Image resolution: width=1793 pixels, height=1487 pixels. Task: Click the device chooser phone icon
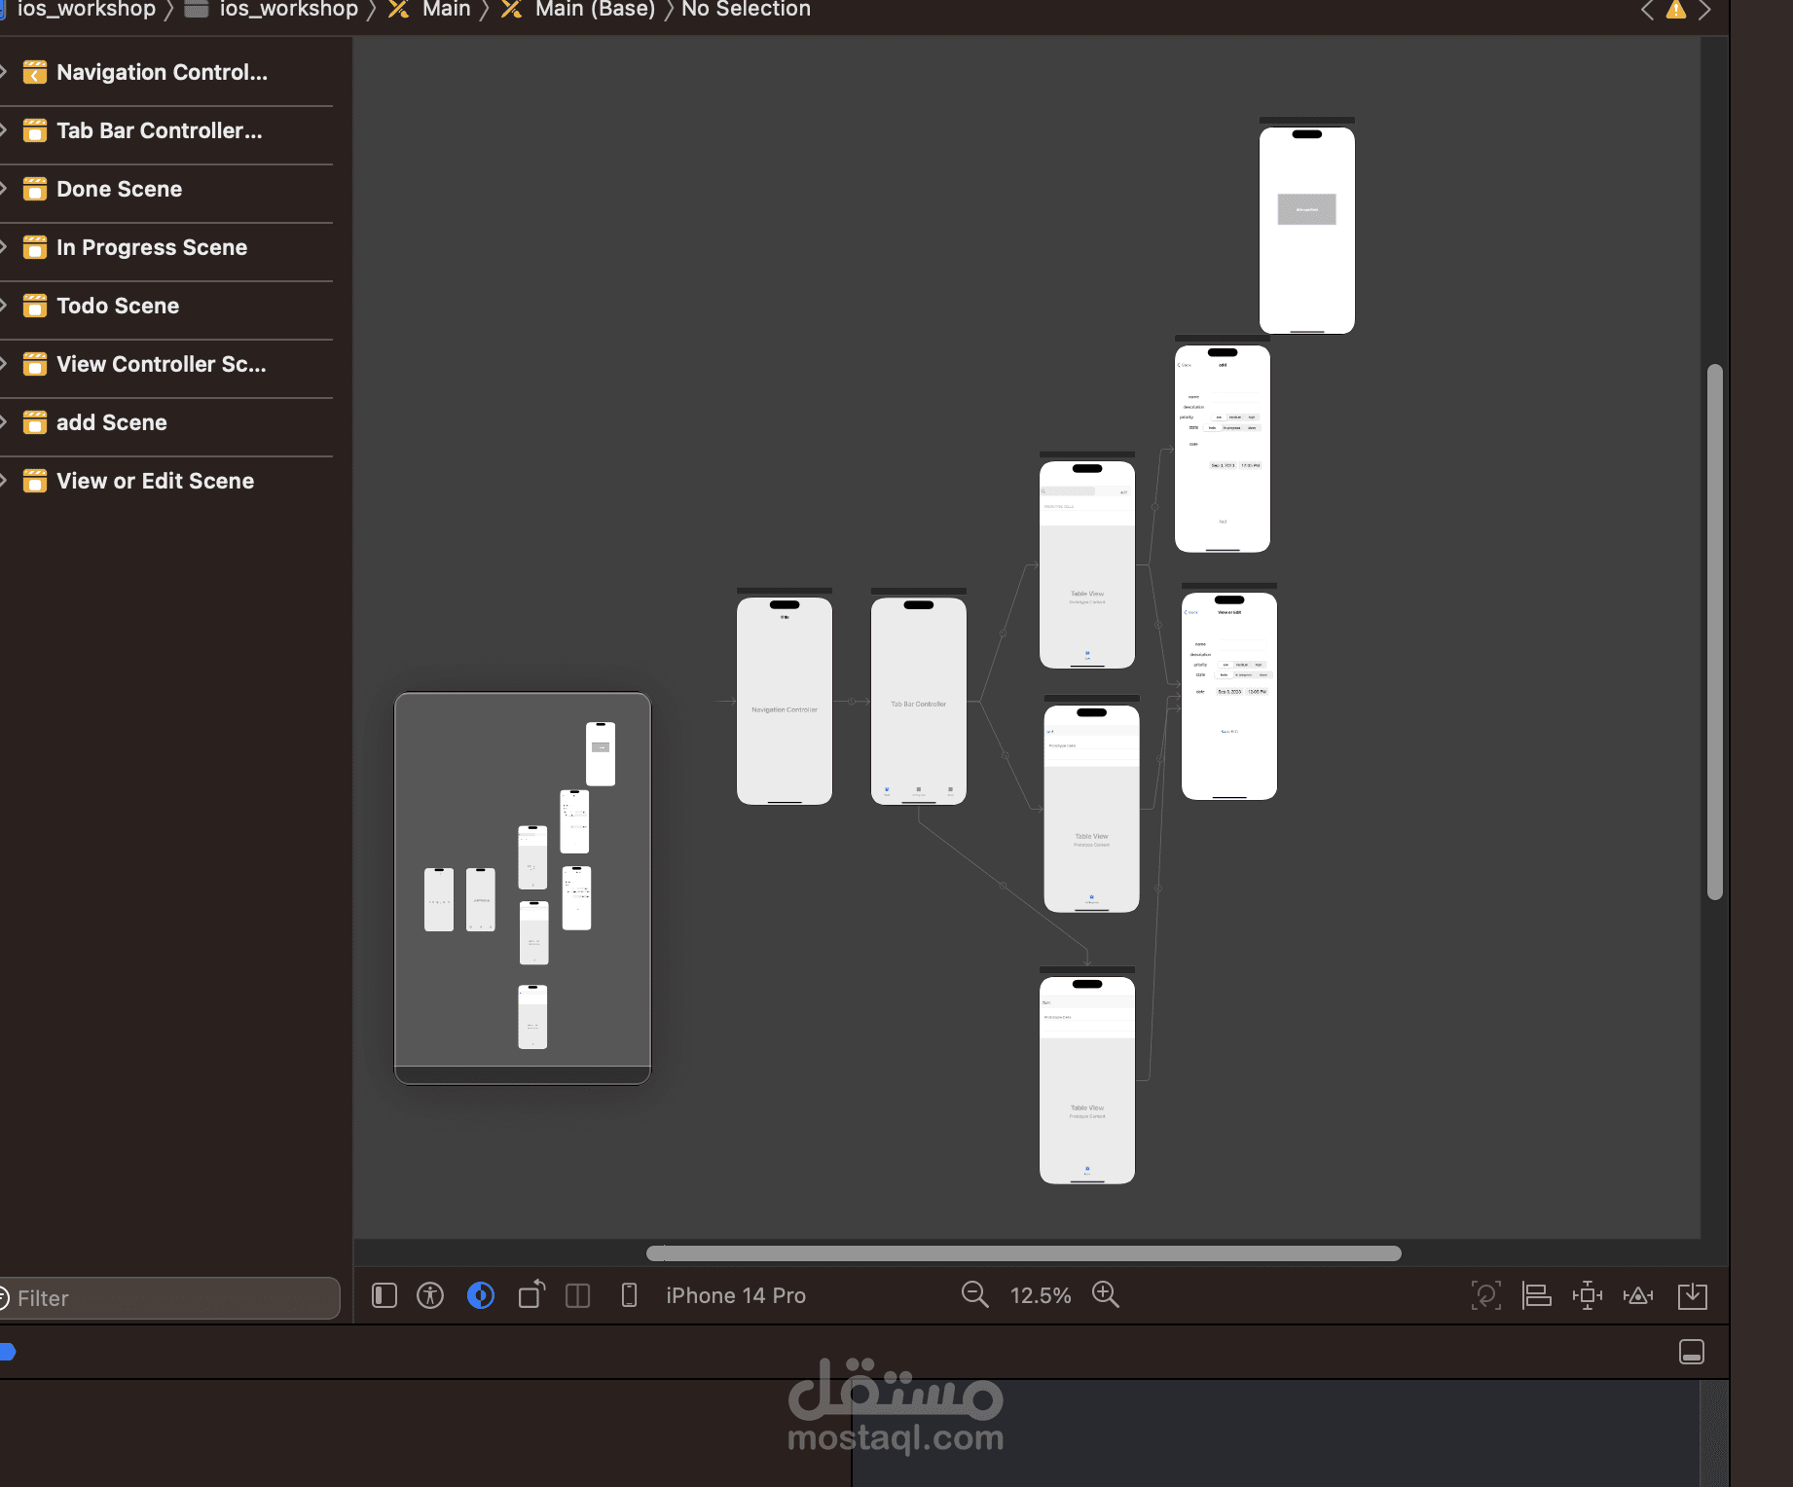tap(629, 1295)
